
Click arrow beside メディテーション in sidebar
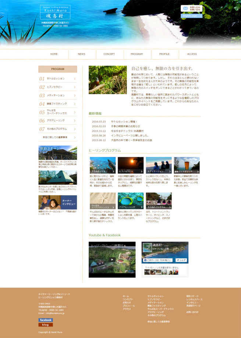(75, 95)
